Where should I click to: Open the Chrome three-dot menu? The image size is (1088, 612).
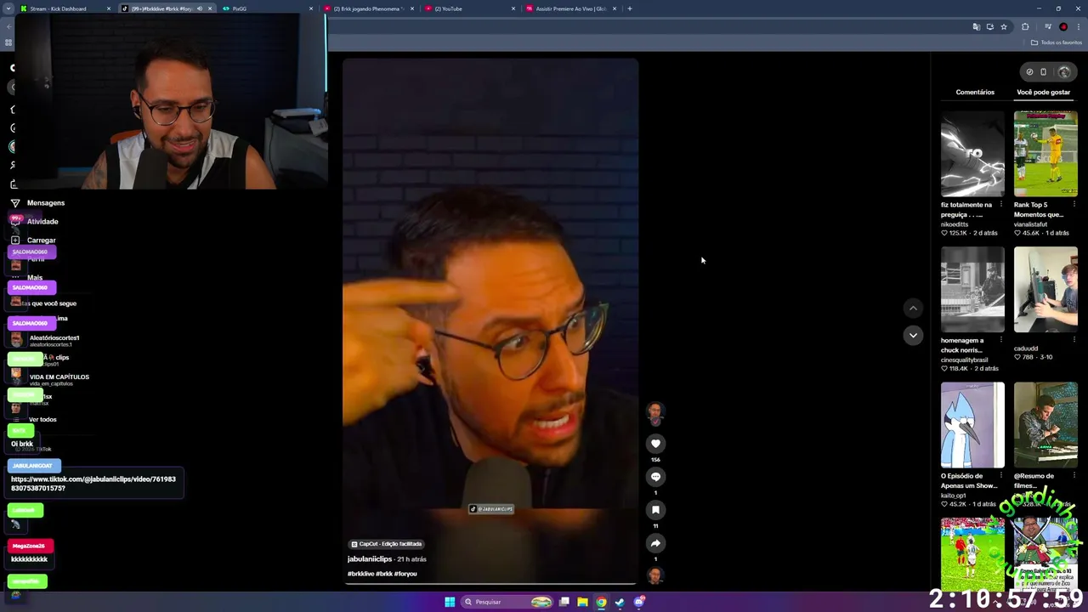coord(1078,27)
